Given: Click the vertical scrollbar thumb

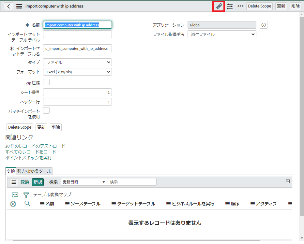Looking at the screenshot, I should (302, 116).
